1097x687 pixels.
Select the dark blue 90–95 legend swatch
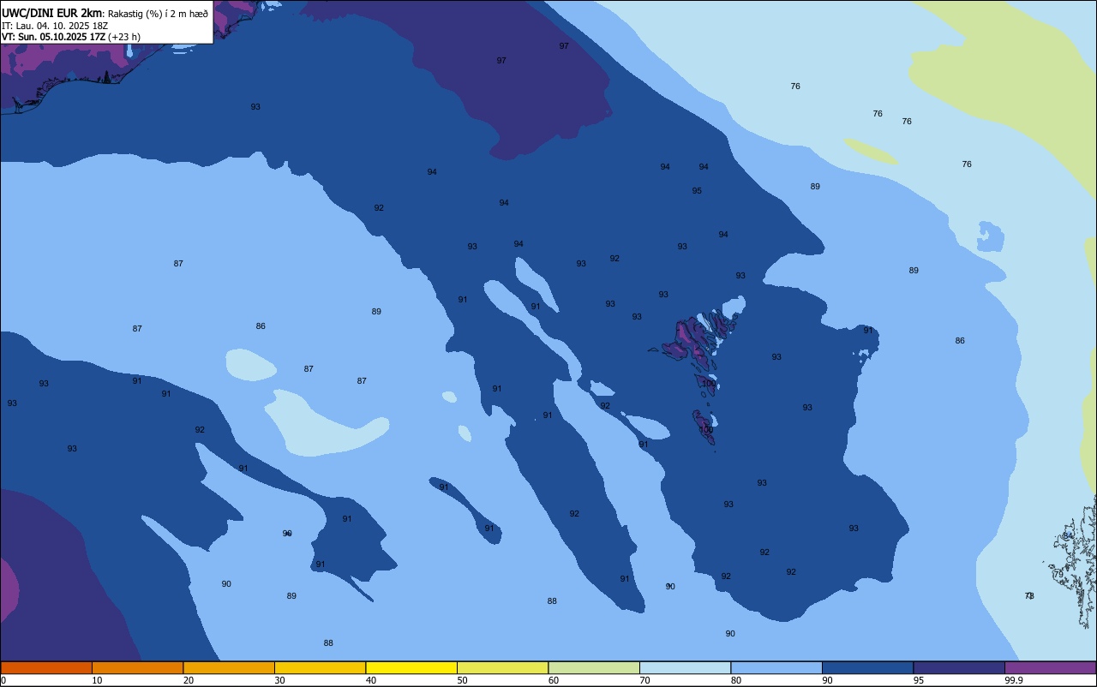[867, 667]
